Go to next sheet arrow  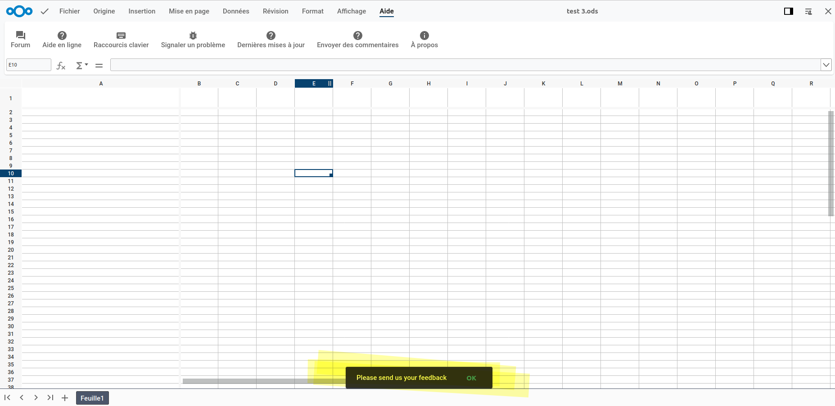tap(36, 398)
